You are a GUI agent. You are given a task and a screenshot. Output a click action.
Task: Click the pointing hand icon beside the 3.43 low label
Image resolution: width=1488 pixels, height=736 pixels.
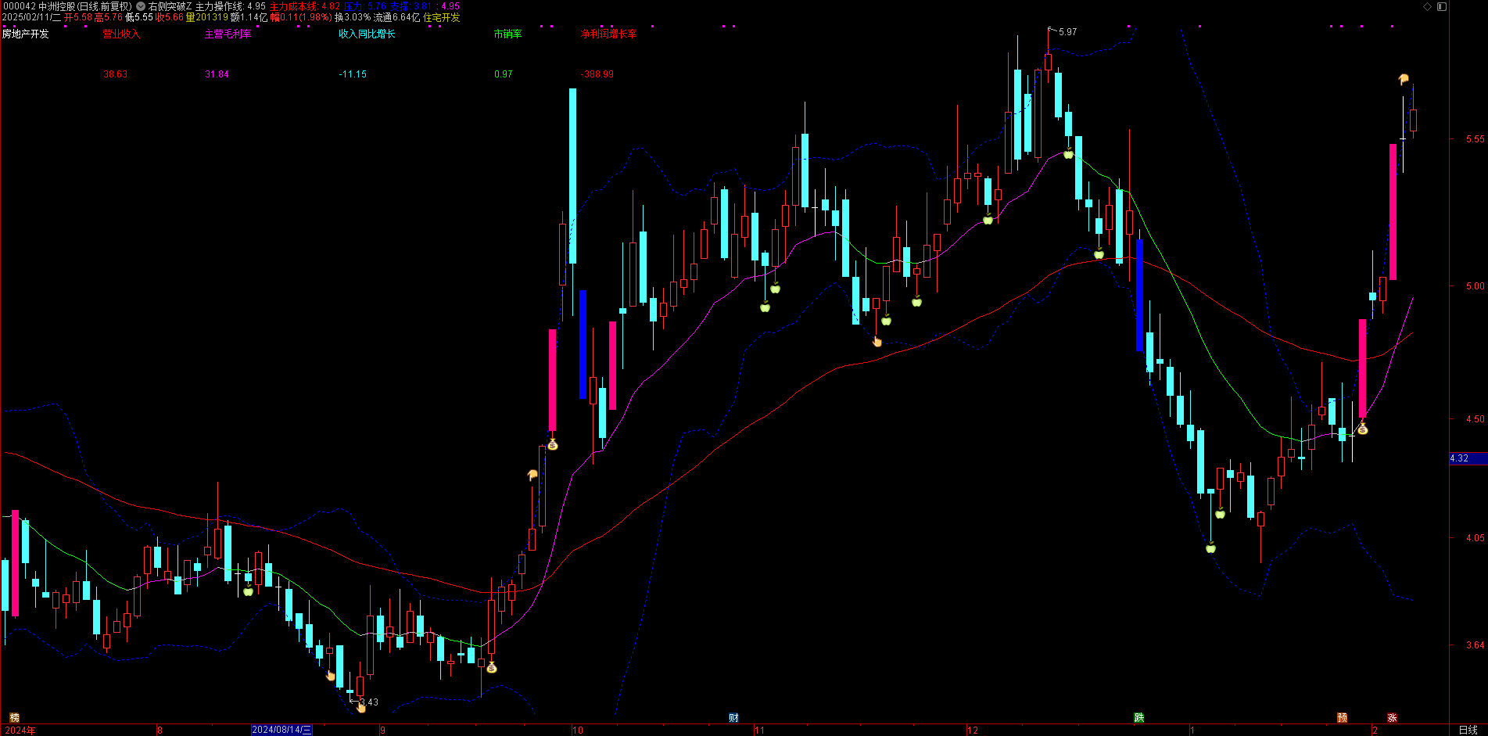[x=360, y=707]
